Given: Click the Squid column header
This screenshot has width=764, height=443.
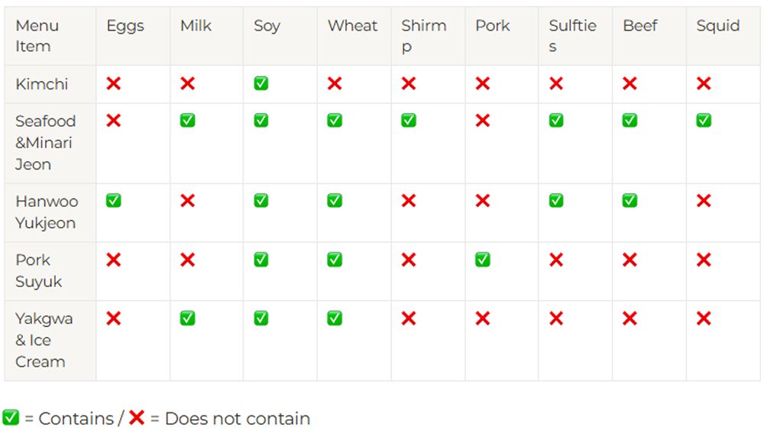Looking at the screenshot, I should coord(717,26).
